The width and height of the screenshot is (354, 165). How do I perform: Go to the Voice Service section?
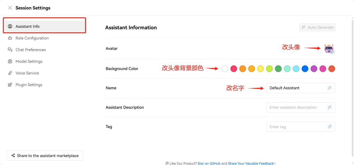point(27,73)
